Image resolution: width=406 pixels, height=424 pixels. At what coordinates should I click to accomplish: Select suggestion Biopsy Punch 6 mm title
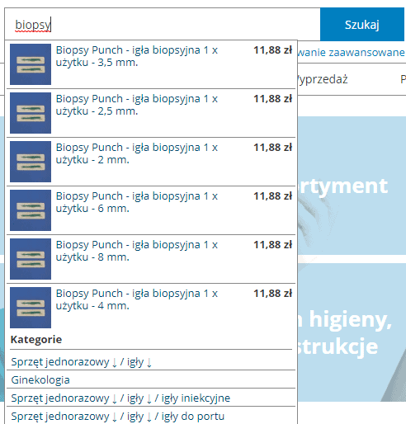(137, 202)
